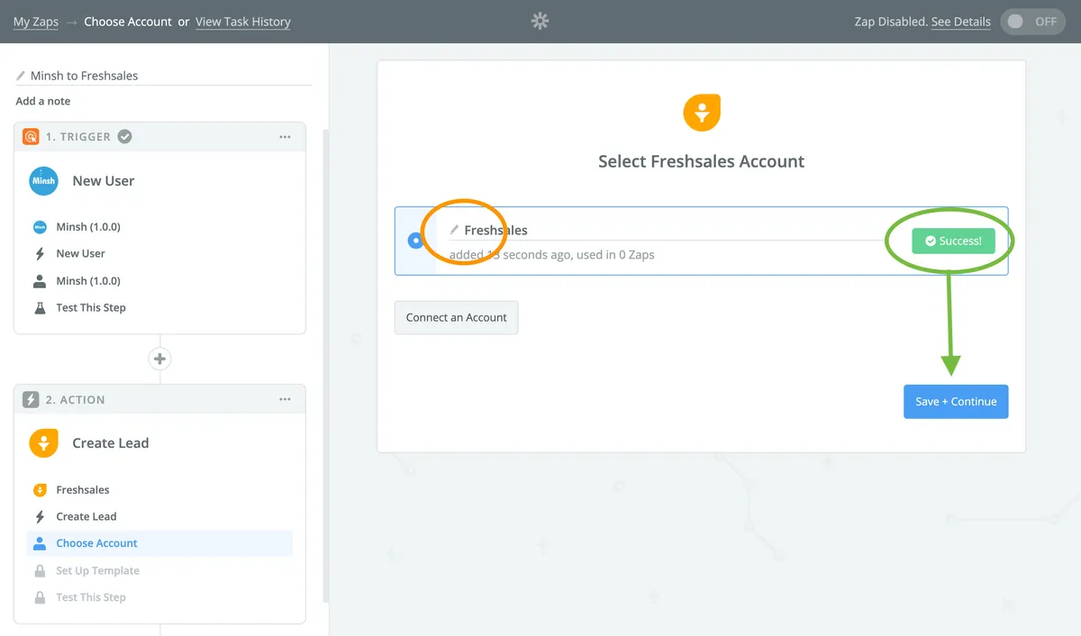Click Connect an Account button
The width and height of the screenshot is (1081, 636).
pos(456,317)
